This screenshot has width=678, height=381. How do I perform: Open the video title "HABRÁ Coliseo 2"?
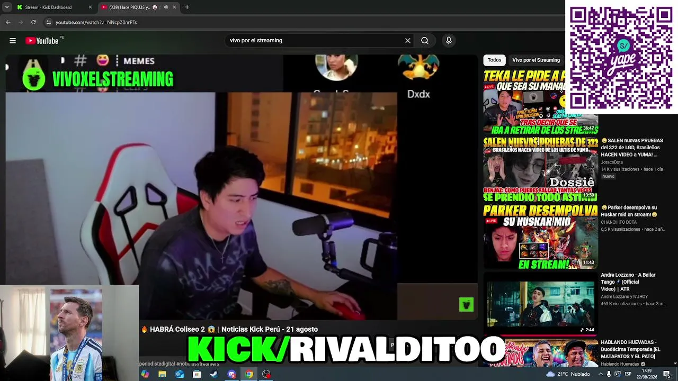tap(229, 329)
